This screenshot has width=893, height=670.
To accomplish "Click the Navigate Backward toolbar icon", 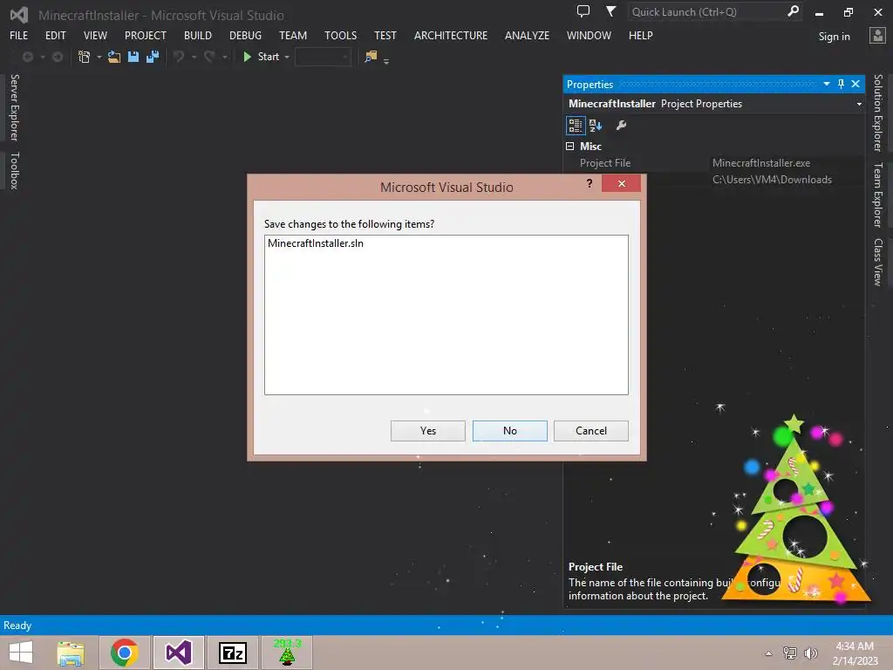I will pos(27,57).
